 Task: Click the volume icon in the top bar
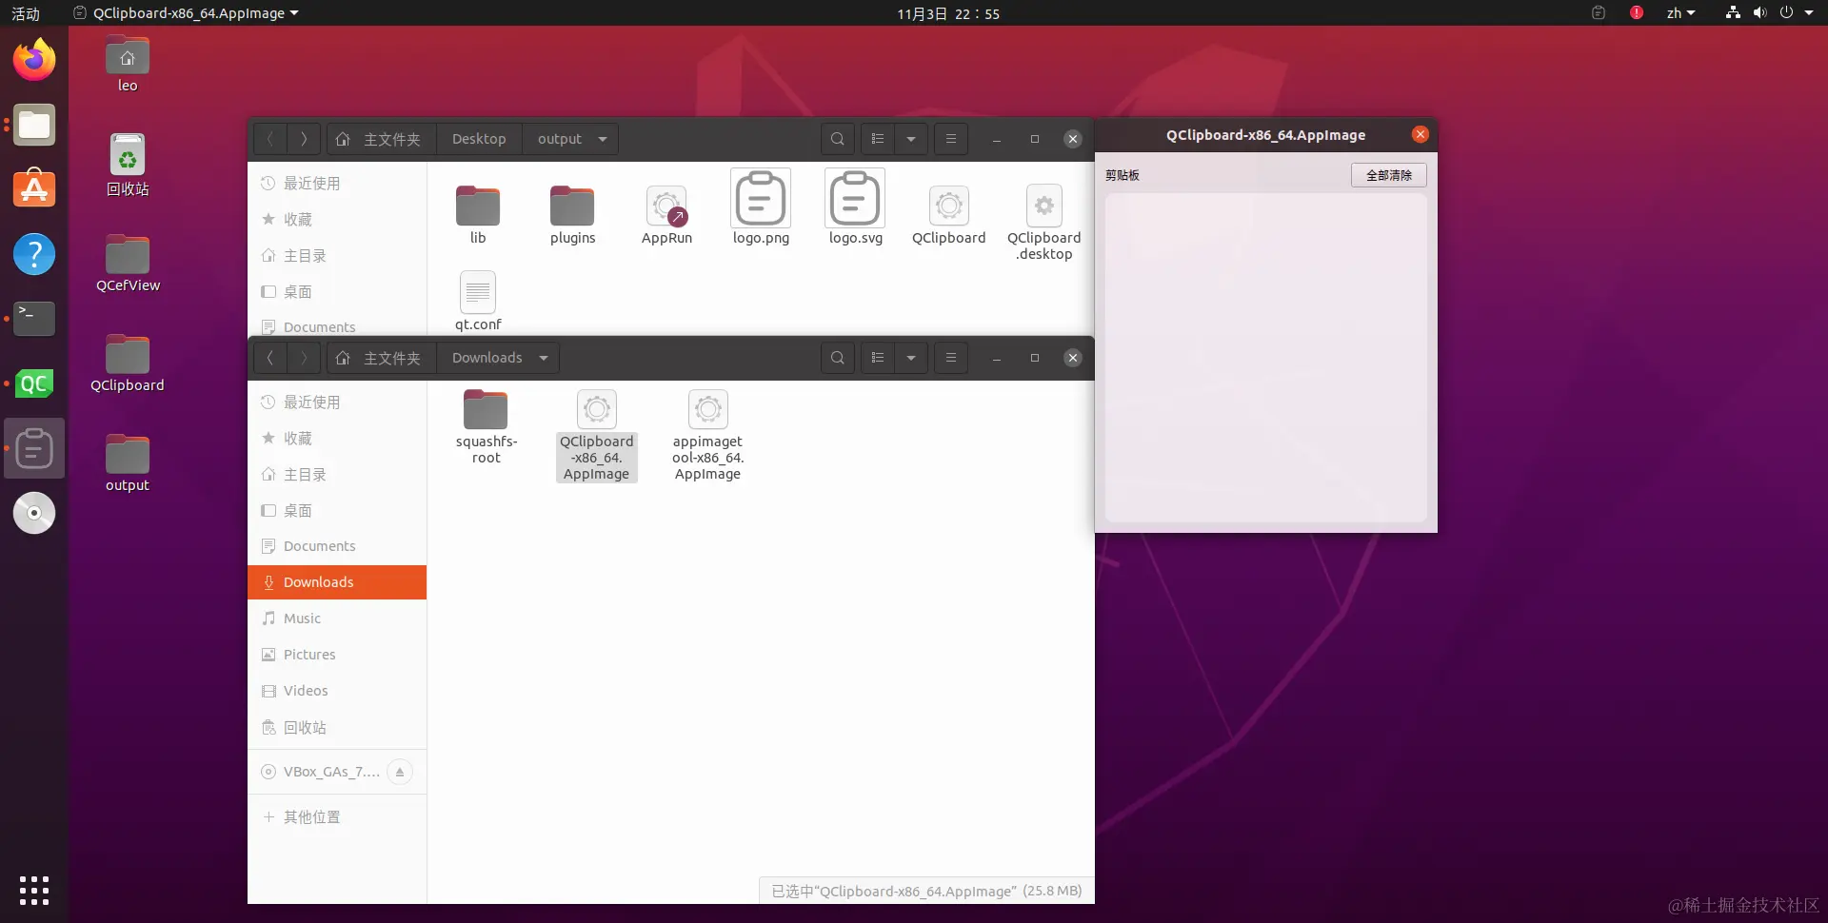pyautogui.click(x=1758, y=12)
